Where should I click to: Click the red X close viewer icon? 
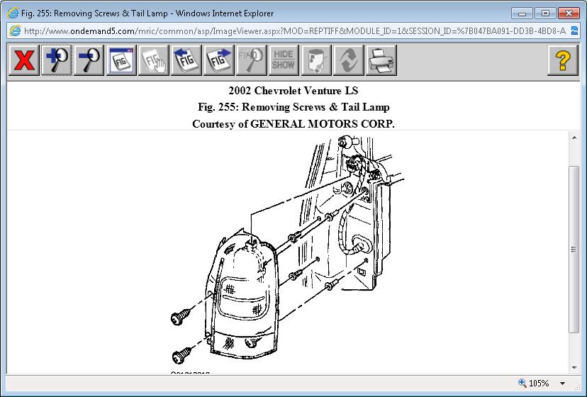point(24,60)
